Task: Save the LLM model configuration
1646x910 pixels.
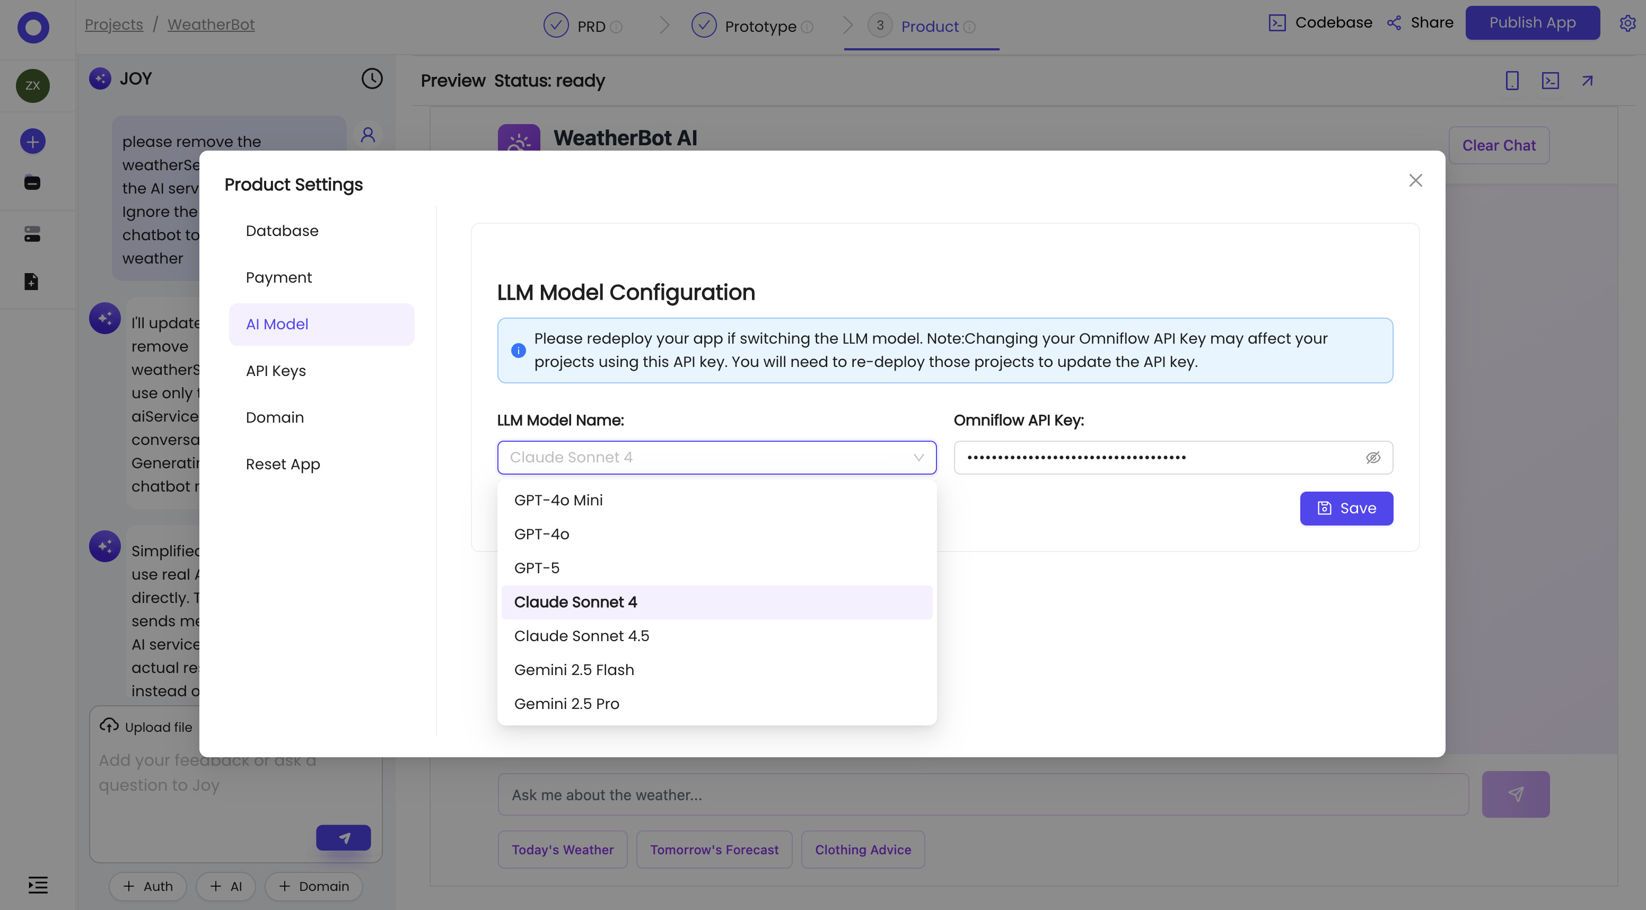Action: coord(1346,509)
